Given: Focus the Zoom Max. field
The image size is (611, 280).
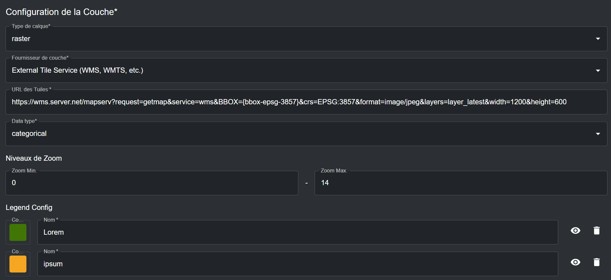Looking at the screenshot, I should [460, 183].
